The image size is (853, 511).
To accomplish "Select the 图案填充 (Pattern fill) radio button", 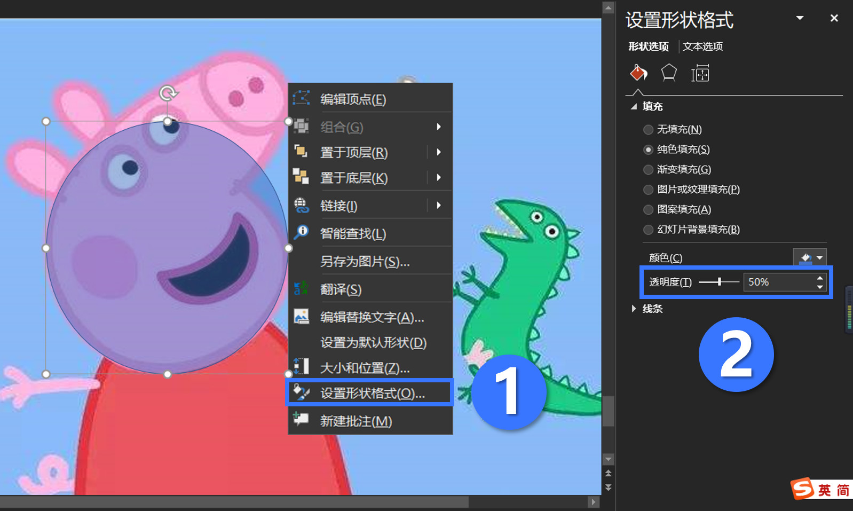I will (x=648, y=210).
